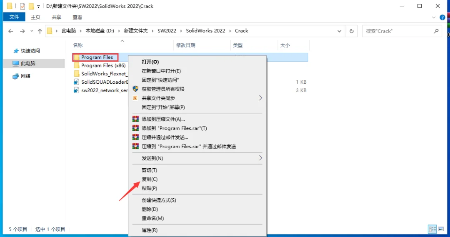Click the properties quick access icon
This screenshot has width=450, height=237.
[22, 6]
